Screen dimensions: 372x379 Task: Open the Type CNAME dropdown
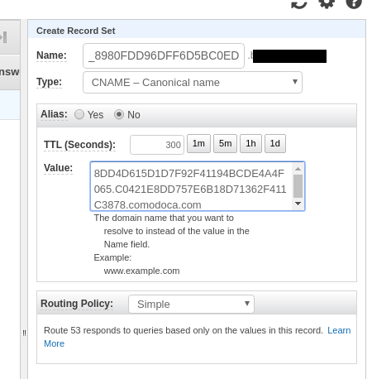pyautogui.click(x=193, y=82)
